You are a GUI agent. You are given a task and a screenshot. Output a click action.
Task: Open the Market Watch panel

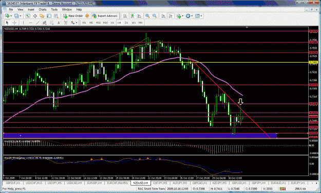tap(28, 16)
